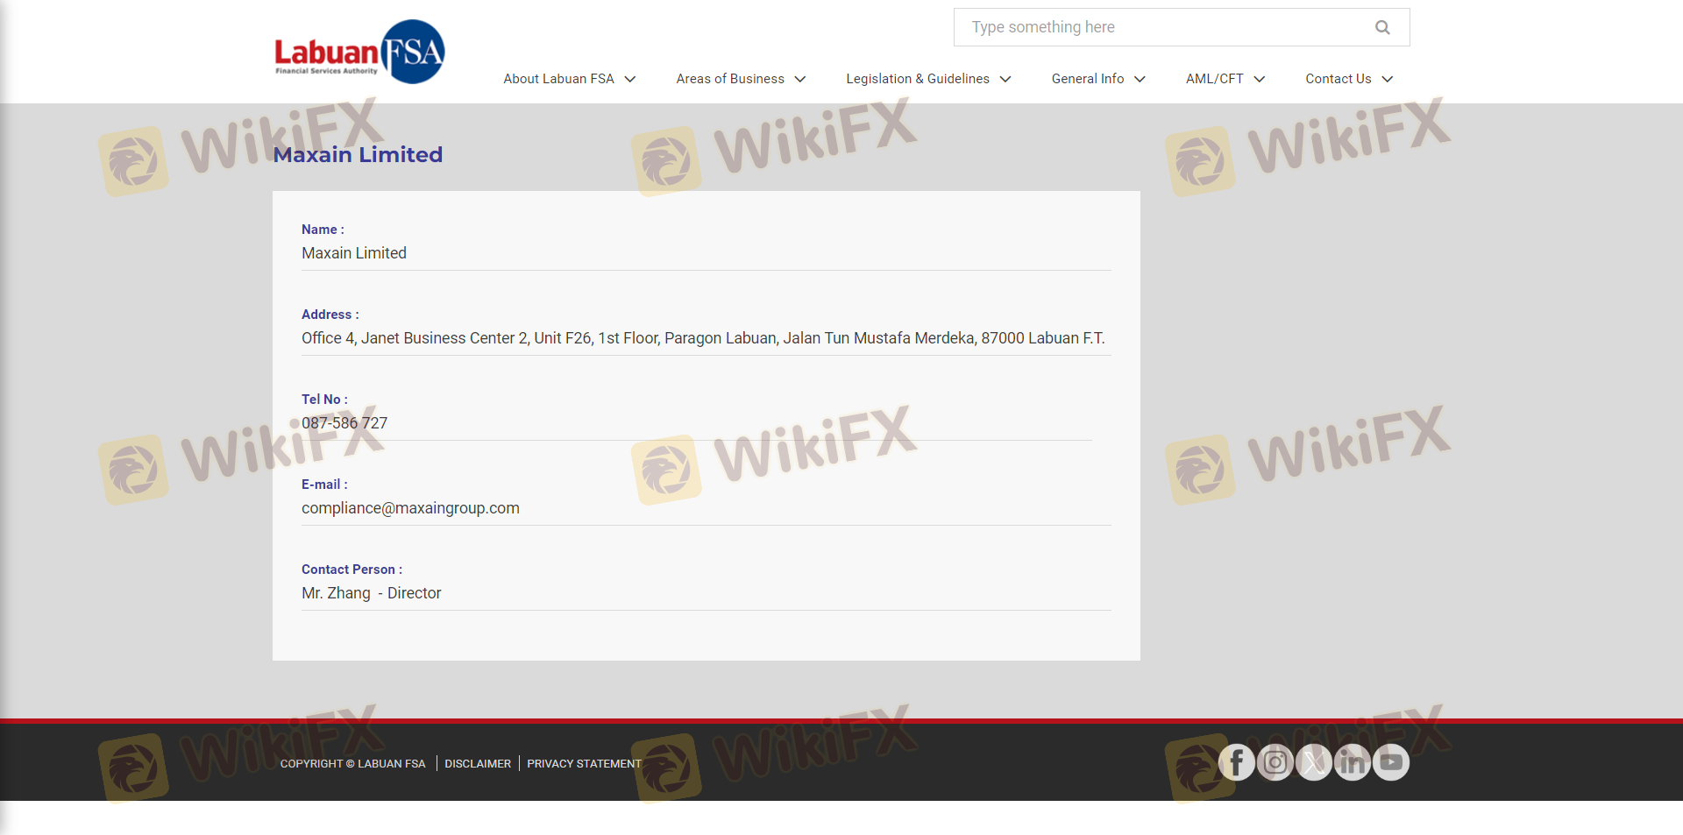The height and width of the screenshot is (835, 1683).
Task: Select the name value Maxain Limited
Action: 354,253
